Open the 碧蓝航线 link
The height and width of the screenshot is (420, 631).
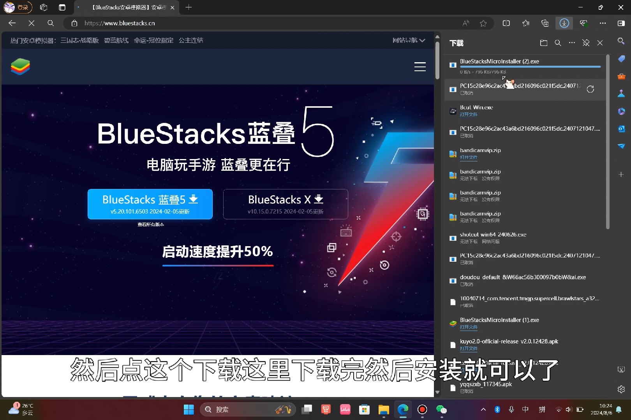point(116,40)
